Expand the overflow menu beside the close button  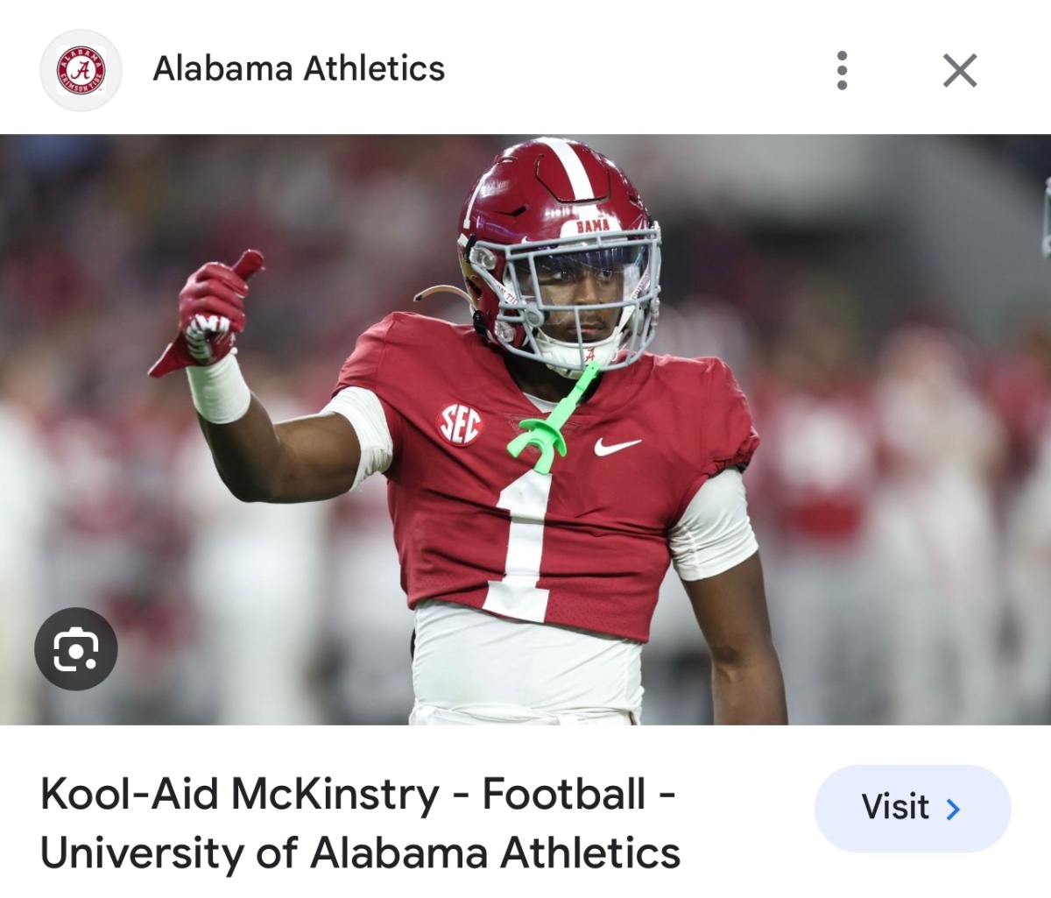tap(842, 70)
